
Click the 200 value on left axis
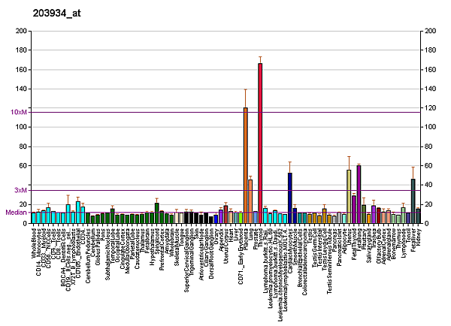[x=23, y=32]
